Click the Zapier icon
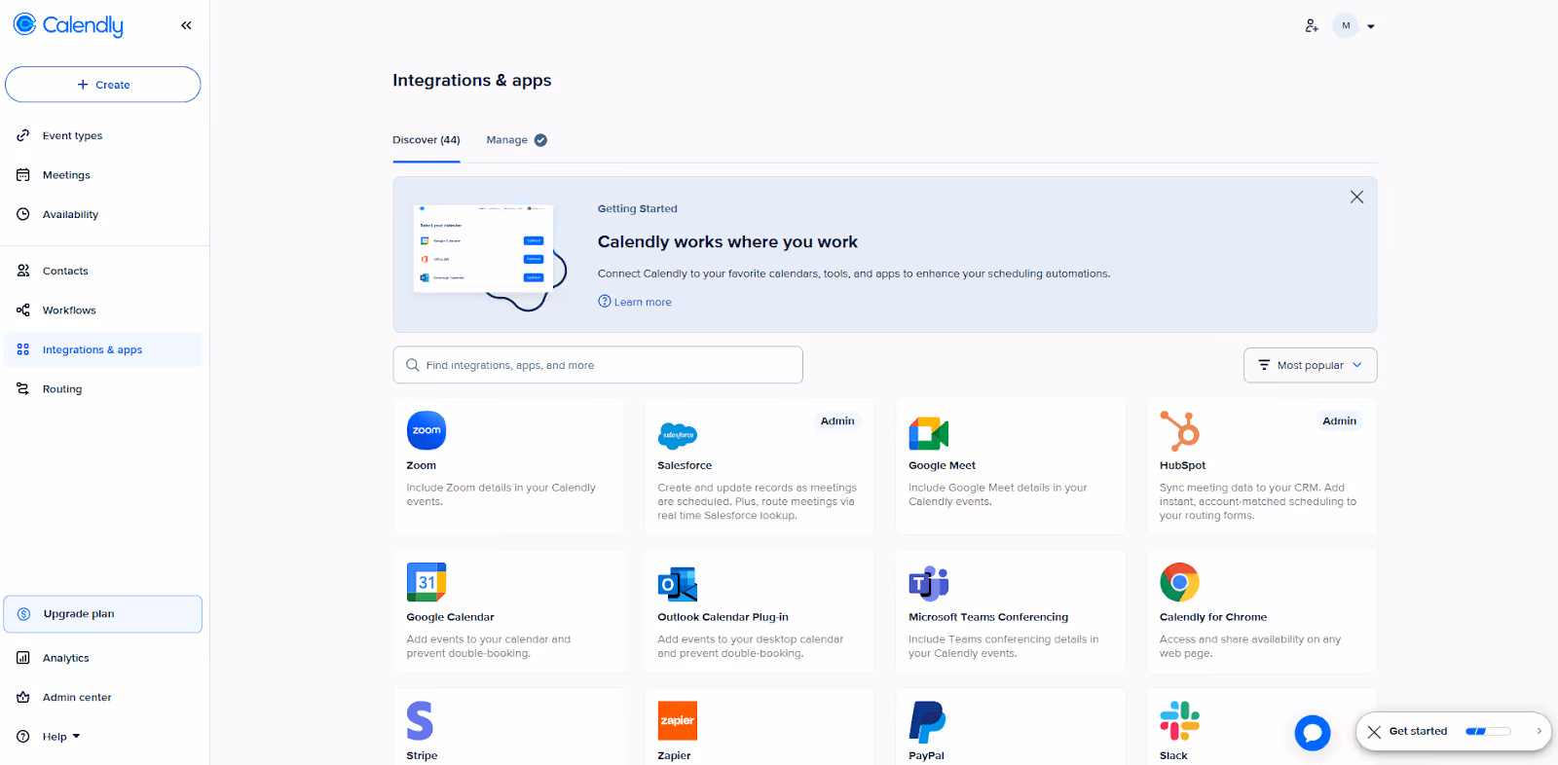The height and width of the screenshot is (765, 1558). click(x=678, y=721)
